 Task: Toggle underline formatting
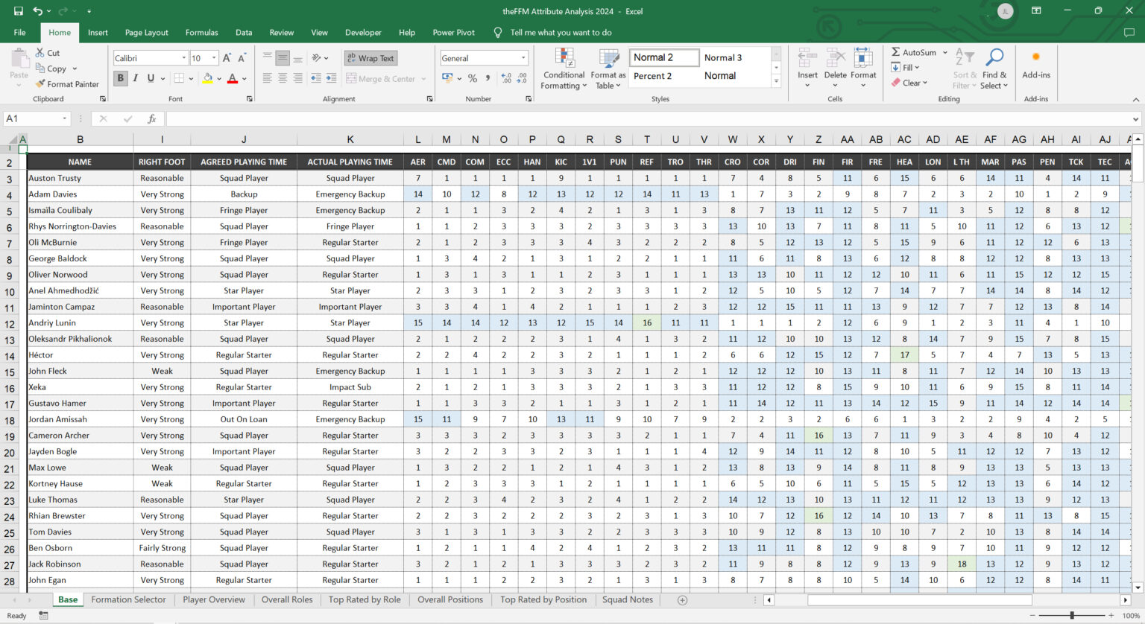[x=150, y=78]
